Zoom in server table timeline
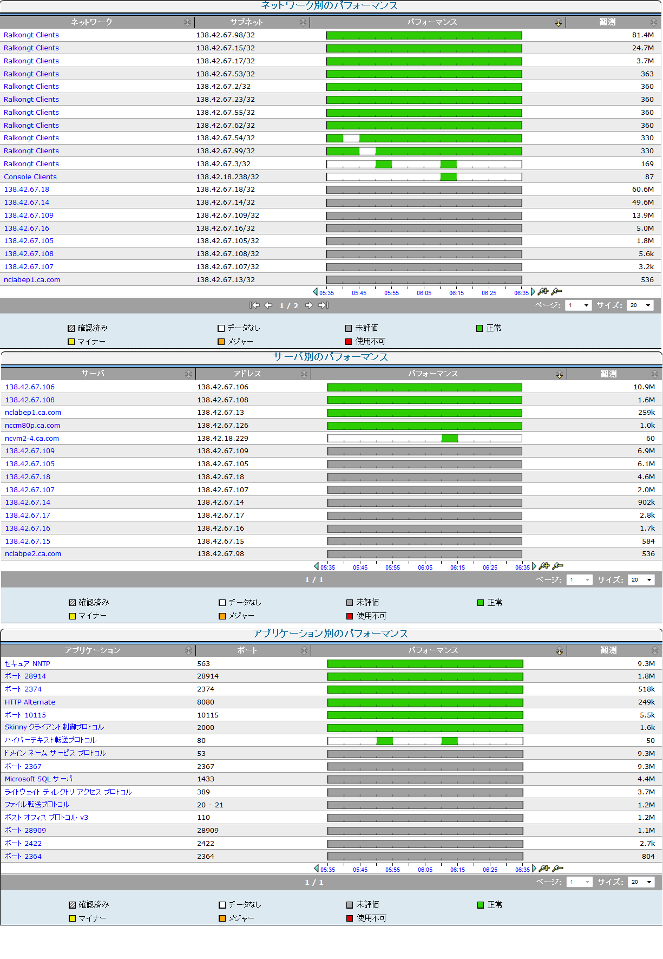The image size is (663, 959). [544, 566]
